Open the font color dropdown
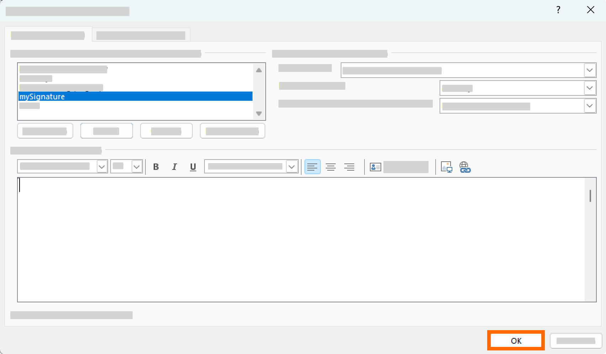606x354 pixels. coord(292,166)
